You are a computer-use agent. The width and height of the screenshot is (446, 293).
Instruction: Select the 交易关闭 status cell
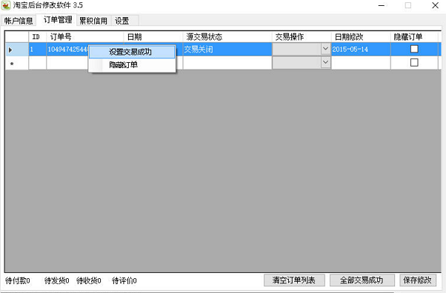tap(227, 50)
